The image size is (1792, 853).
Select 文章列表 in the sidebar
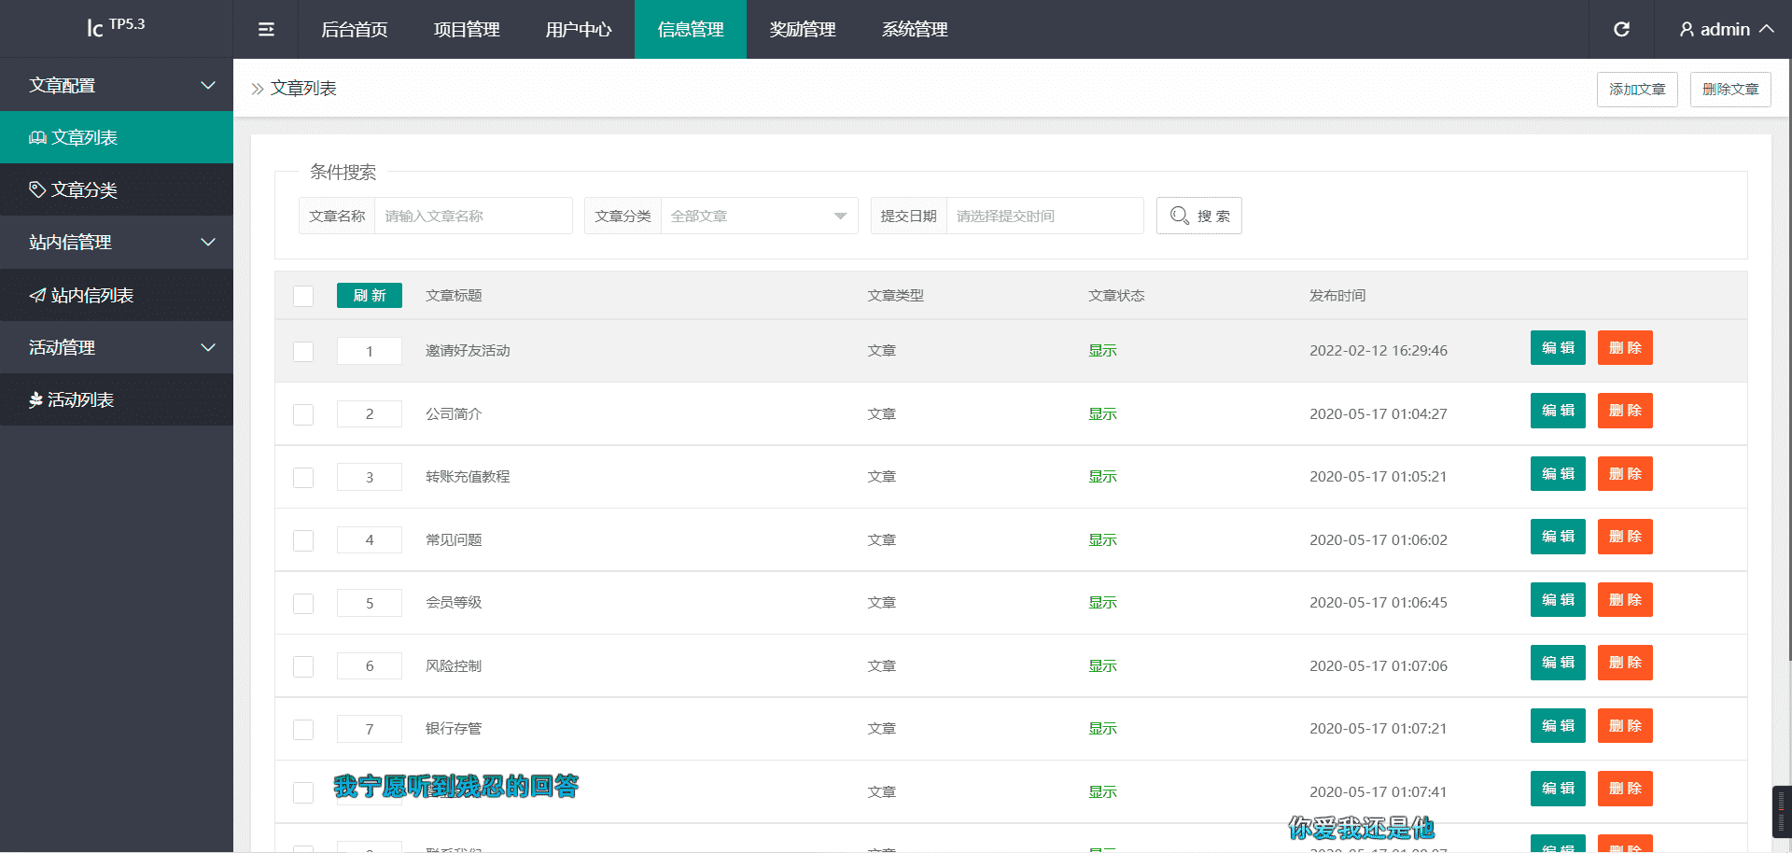[117, 138]
